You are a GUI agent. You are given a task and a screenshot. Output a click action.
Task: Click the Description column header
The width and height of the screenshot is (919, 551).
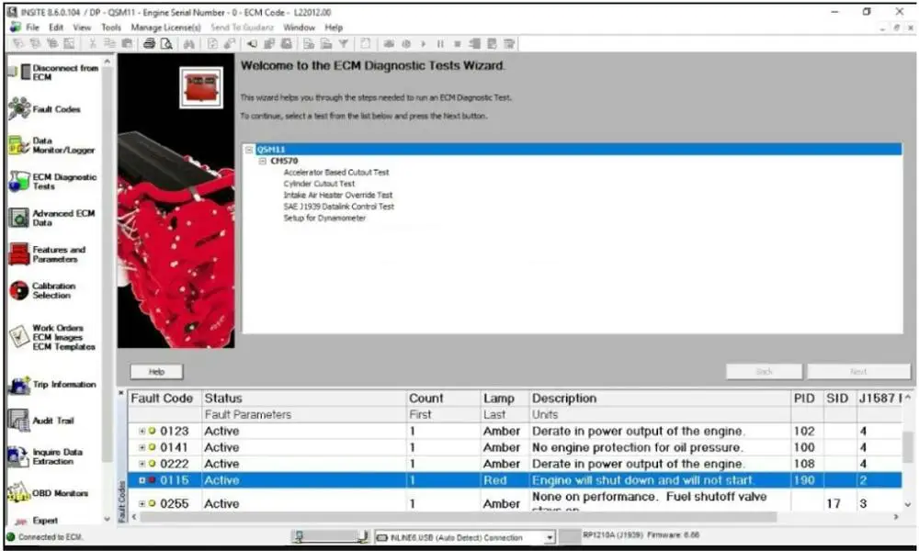[660, 399]
